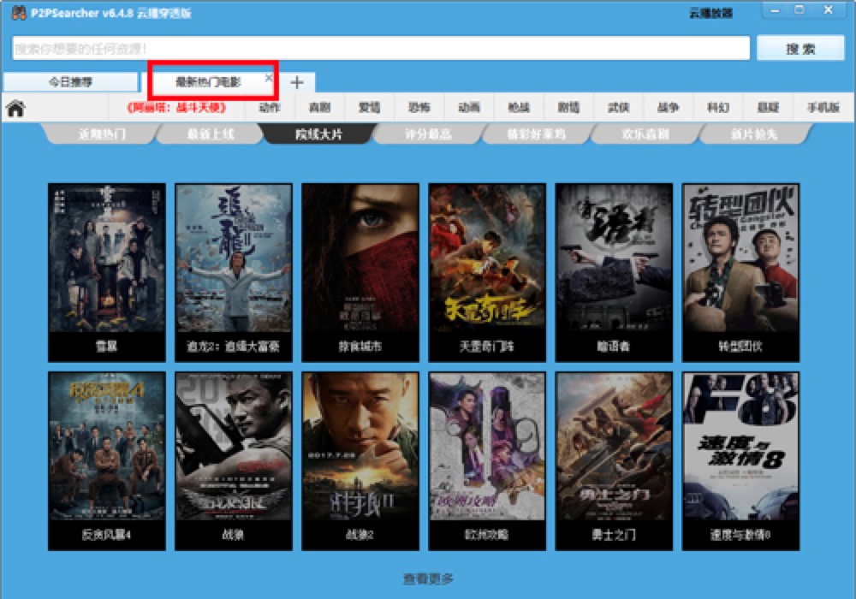Open the 速度与激情8 movie poster
This screenshot has width=856, height=599.
740,461
